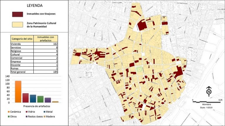This screenshot has width=225, height=126.
Task: Click the map scale bar
Action: (x=207, y=102)
